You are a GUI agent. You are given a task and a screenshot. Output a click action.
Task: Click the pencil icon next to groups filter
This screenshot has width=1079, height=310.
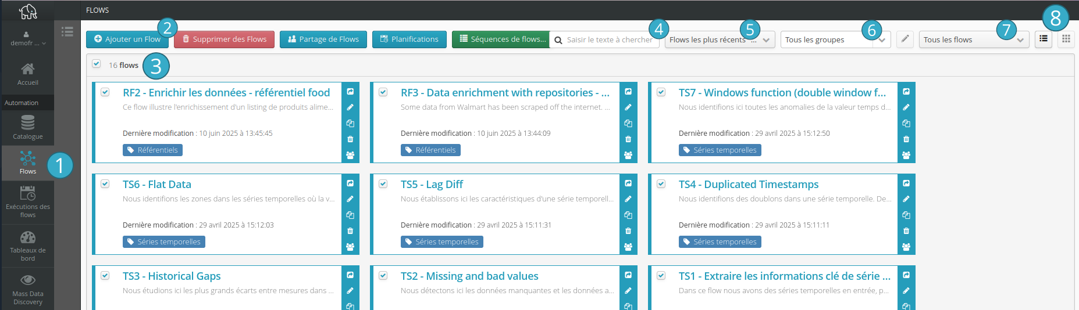[x=904, y=39]
